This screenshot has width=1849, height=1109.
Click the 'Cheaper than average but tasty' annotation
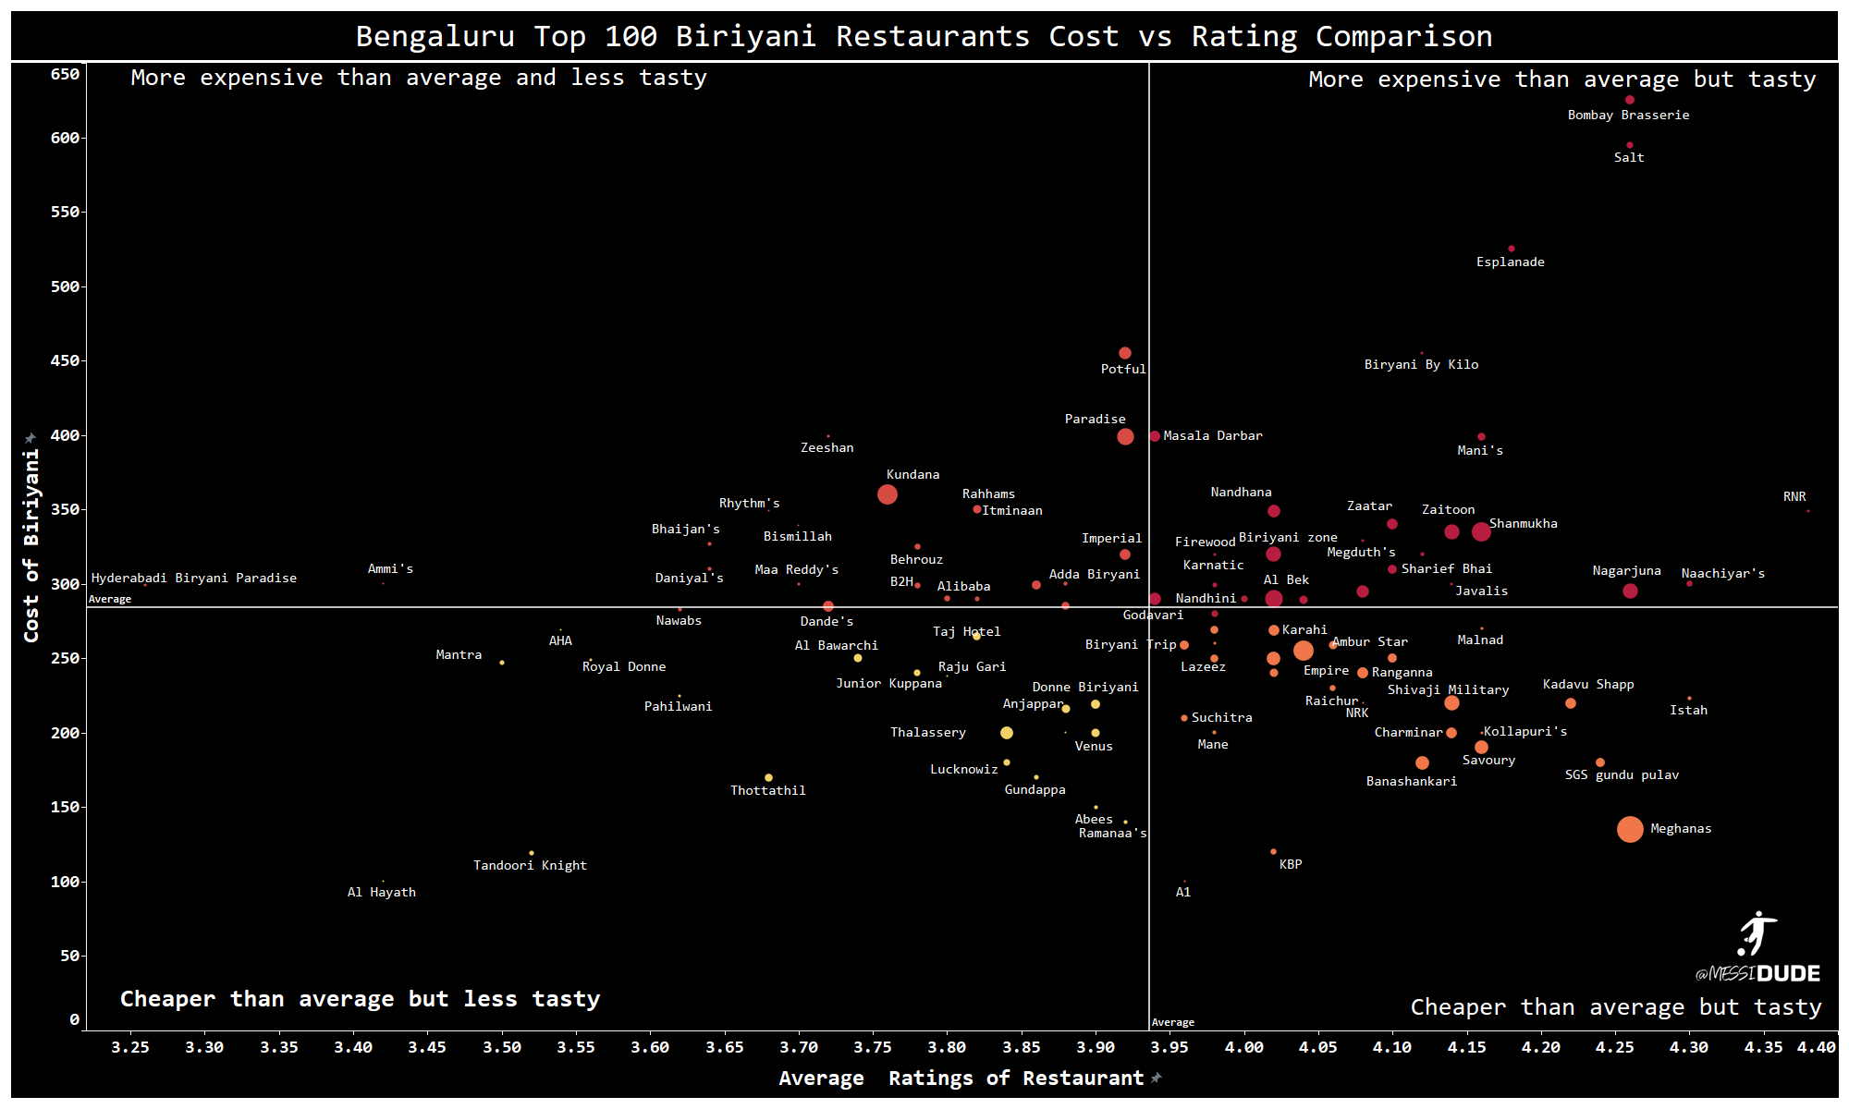tap(1615, 1006)
